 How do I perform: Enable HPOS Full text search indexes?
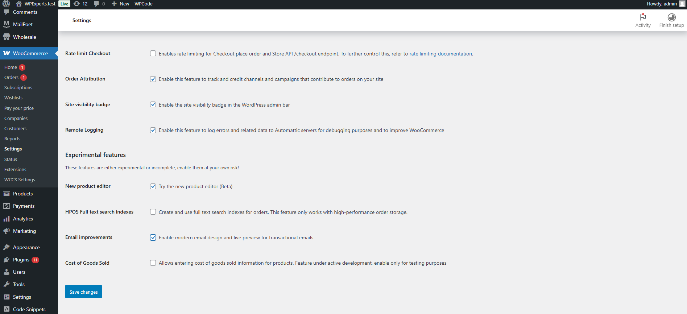pos(153,212)
